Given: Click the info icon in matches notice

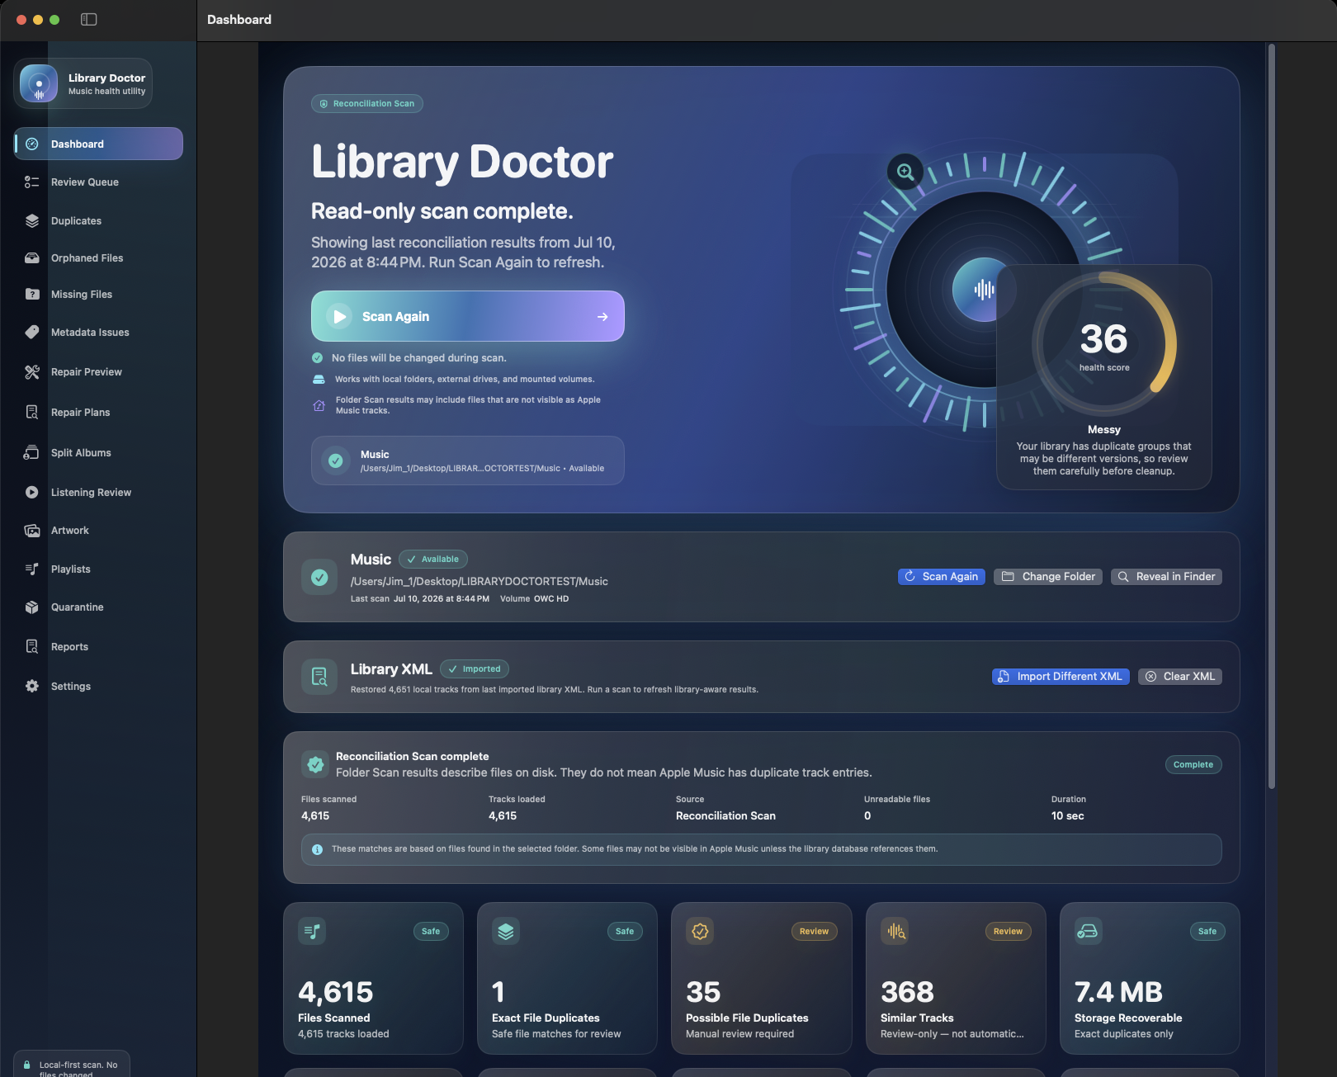Looking at the screenshot, I should pos(318,849).
